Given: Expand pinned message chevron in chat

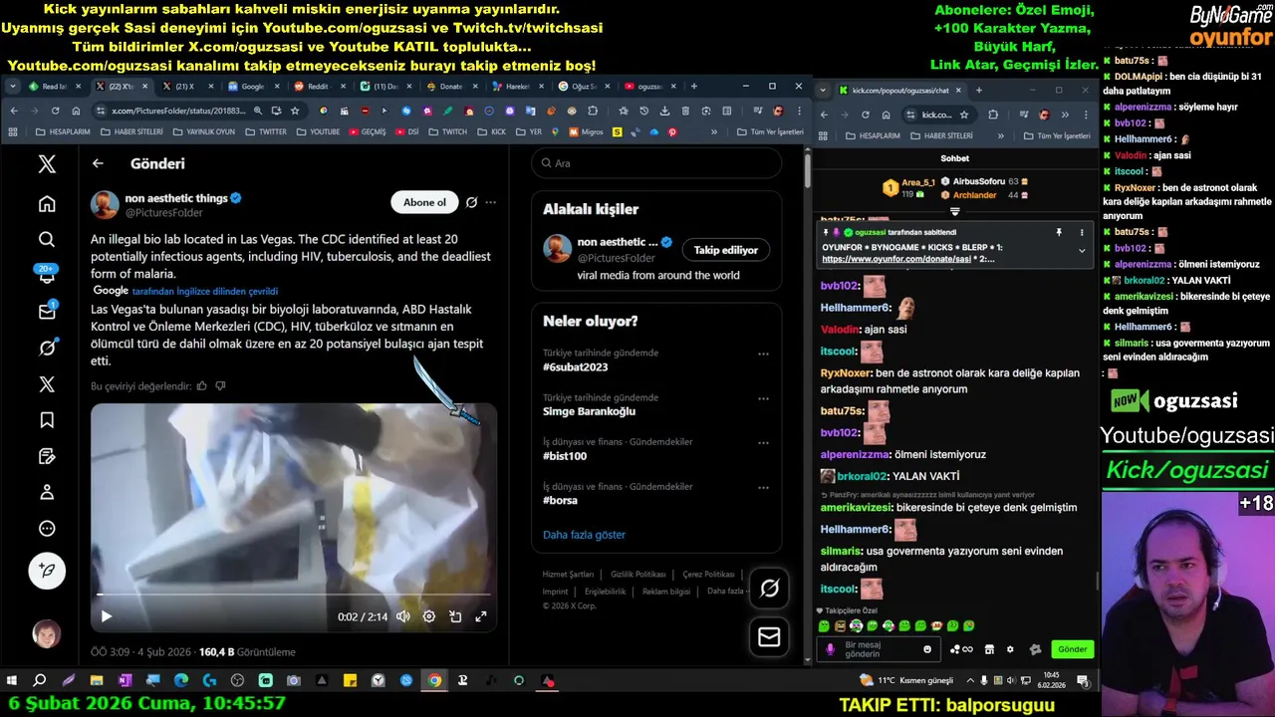Looking at the screenshot, I should coord(1082,251).
